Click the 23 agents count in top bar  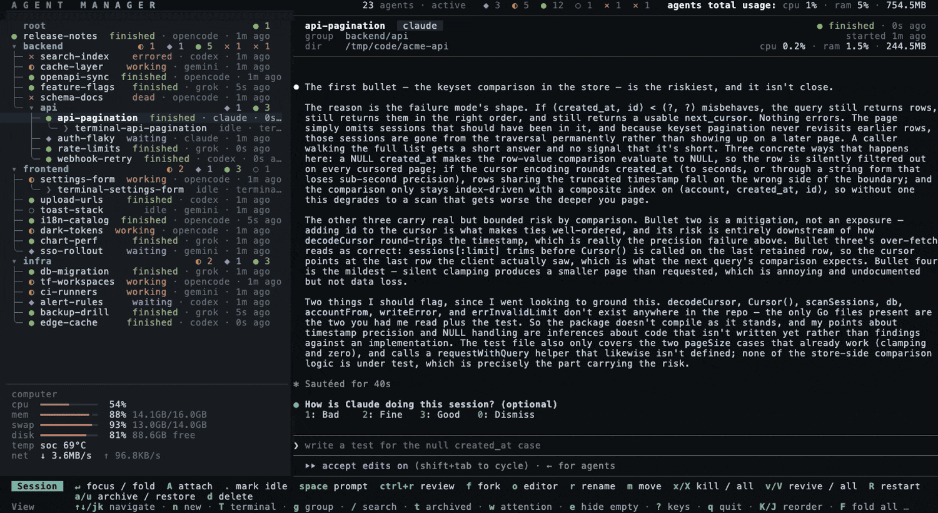coord(388,6)
